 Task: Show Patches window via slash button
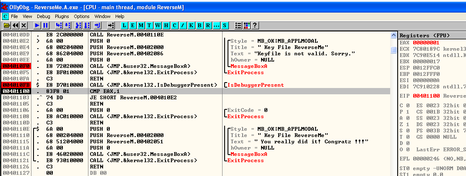(183, 25)
